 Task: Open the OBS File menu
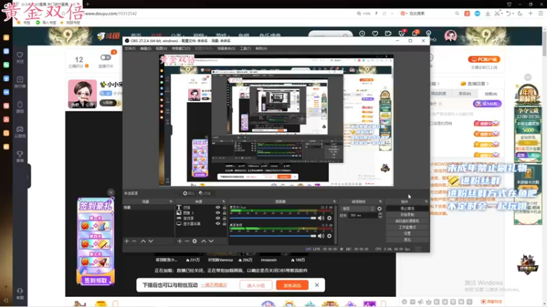[130, 48]
